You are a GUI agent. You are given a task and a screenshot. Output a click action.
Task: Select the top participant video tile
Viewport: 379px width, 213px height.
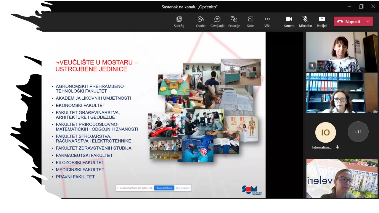click(x=342, y=52)
